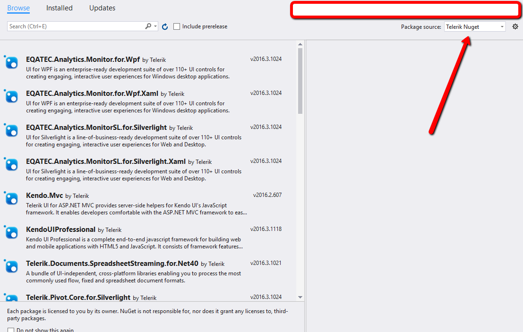
Task: Open the Package source dropdown
Action: tap(475, 26)
